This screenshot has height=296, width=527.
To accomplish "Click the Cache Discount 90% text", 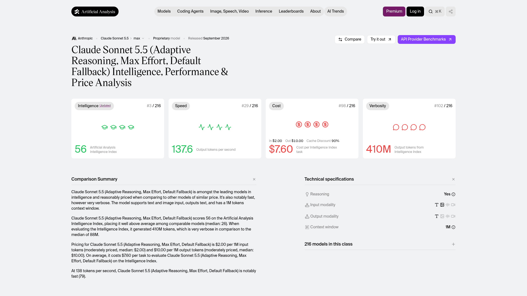I will pos(323,141).
